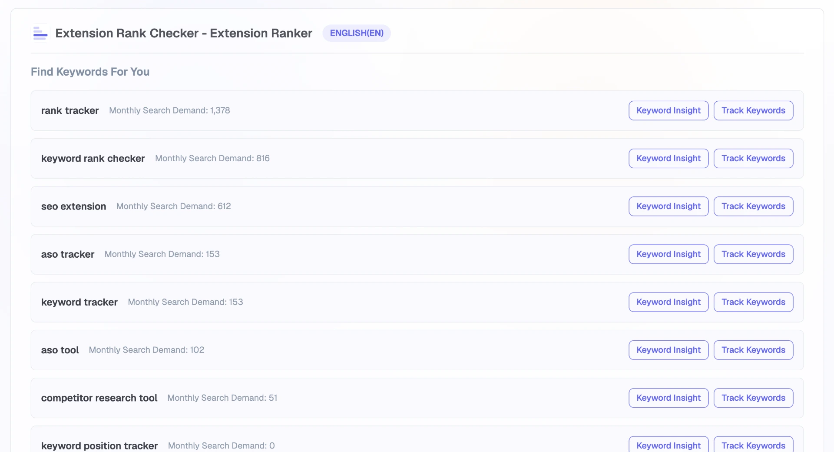Select the 'competitor research tool' keyword text
The height and width of the screenshot is (452, 834).
tap(99, 398)
